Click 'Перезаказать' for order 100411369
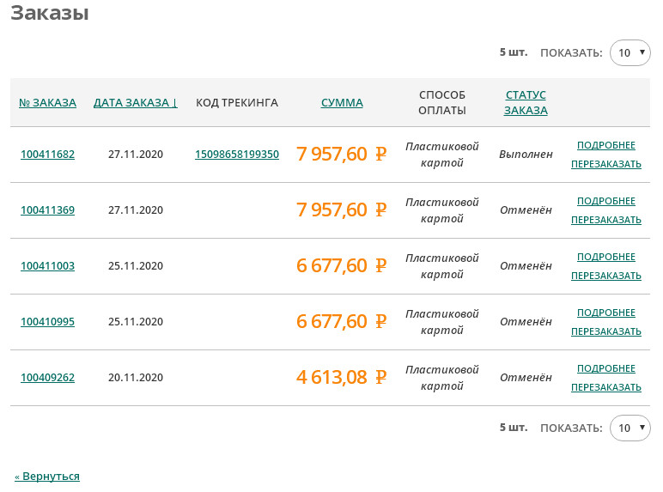Image resolution: width=663 pixels, height=492 pixels. click(x=606, y=220)
